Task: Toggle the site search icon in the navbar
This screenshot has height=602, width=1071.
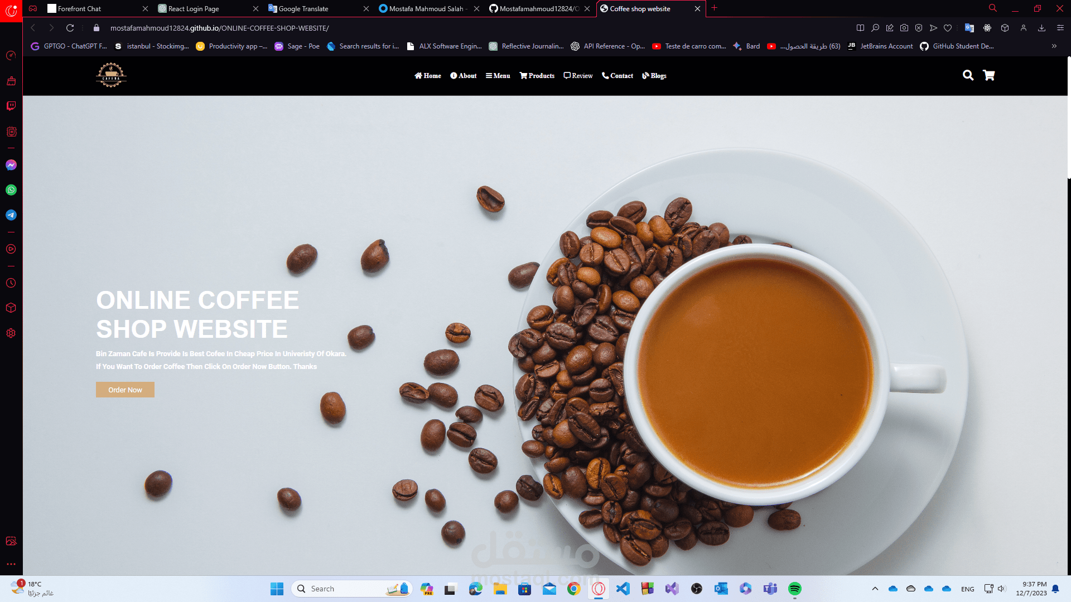Action: tap(968, 75)
